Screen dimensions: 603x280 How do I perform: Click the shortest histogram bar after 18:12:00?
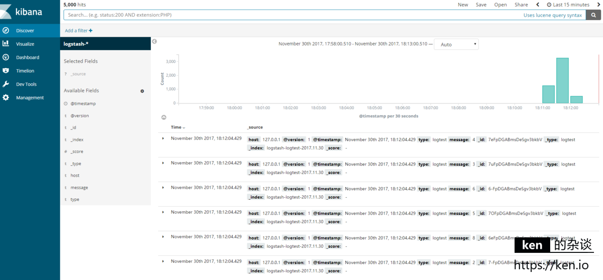pyautogui.click(x=576, y=100)
